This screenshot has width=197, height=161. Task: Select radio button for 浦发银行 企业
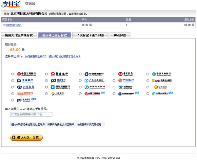[12, 100]
